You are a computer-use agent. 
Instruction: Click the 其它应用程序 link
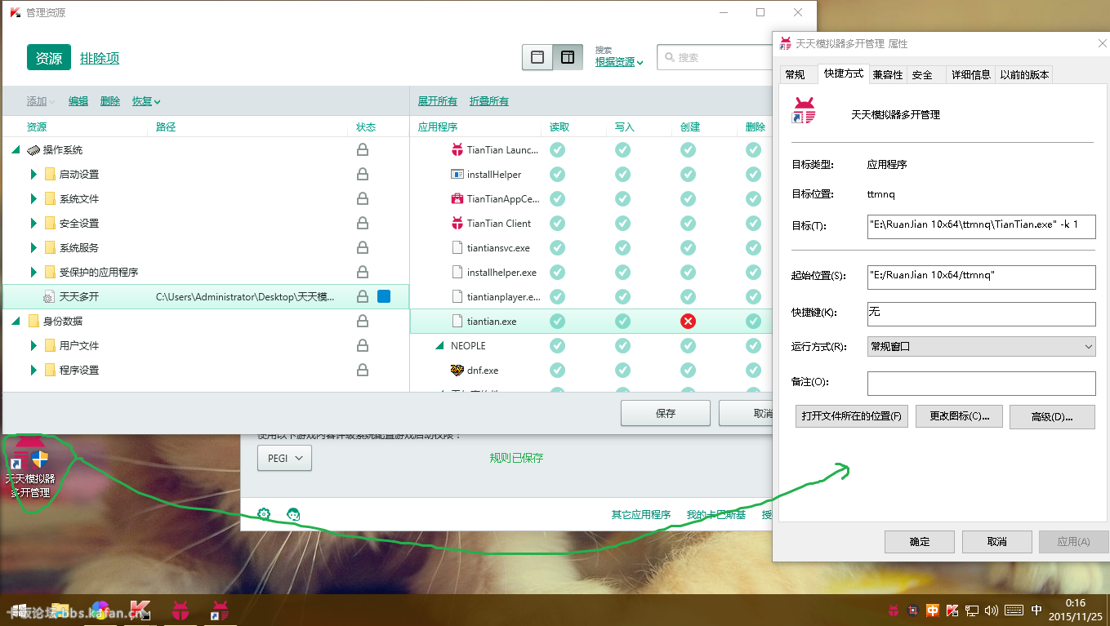[641, 515]
